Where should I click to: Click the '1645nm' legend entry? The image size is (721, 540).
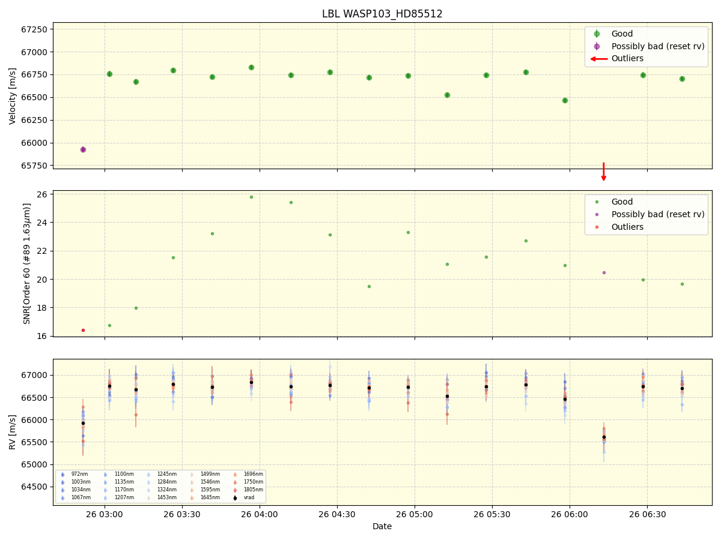210,497
